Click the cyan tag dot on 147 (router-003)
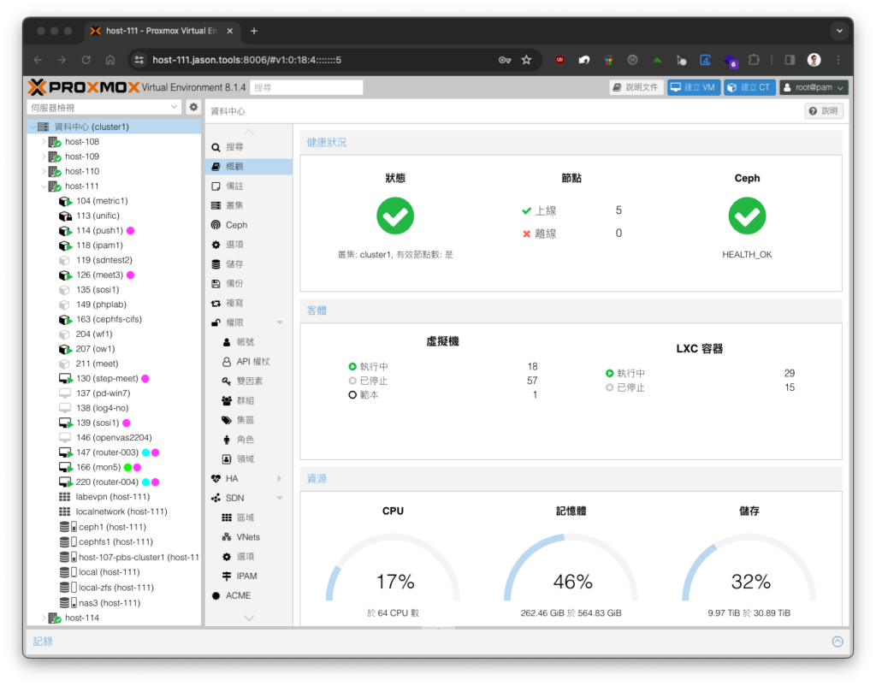This screenshot has height=686, width=876. 145,452
